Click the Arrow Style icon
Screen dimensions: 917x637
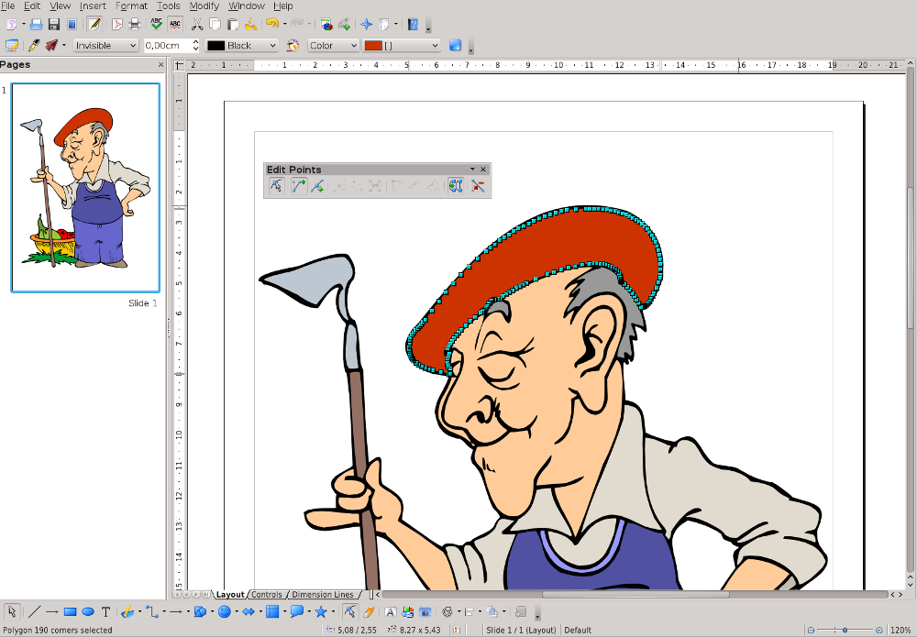click(x=52, y=46)
